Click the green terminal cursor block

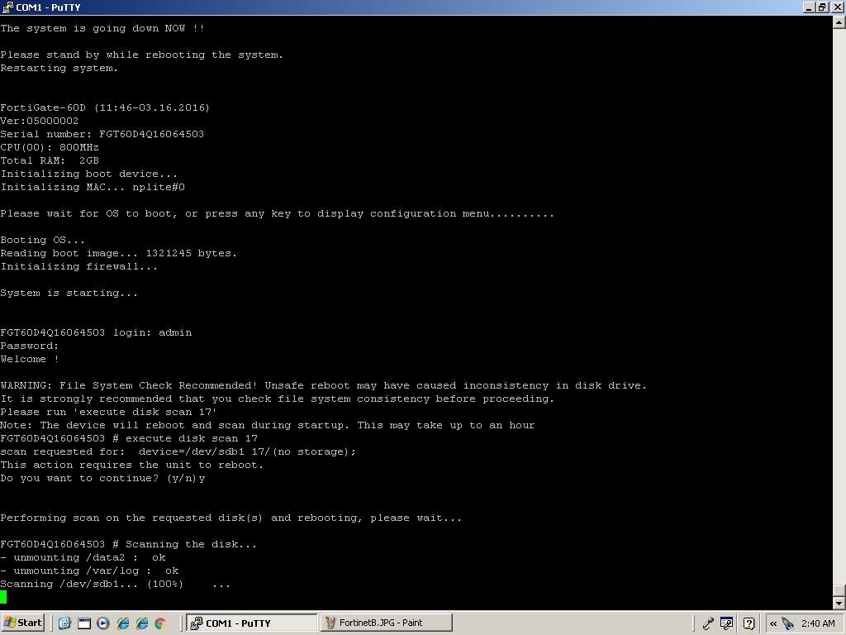(3, 597)
